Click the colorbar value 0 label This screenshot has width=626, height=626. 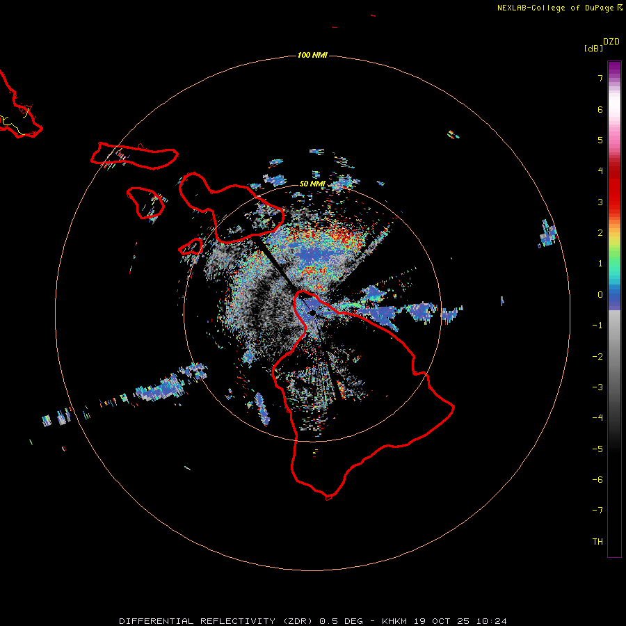click(x=600, y=295)
